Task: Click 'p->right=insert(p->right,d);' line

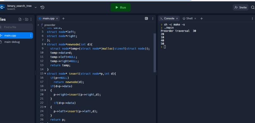Action: 77,95
